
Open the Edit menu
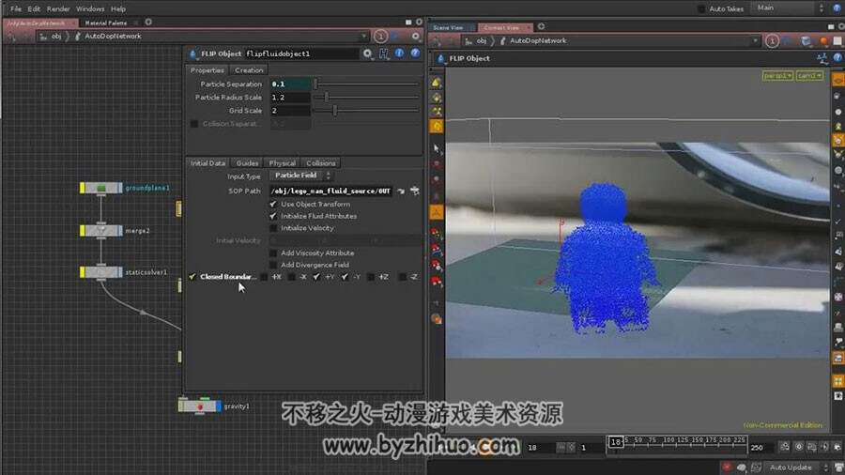[x=34, y=8]
